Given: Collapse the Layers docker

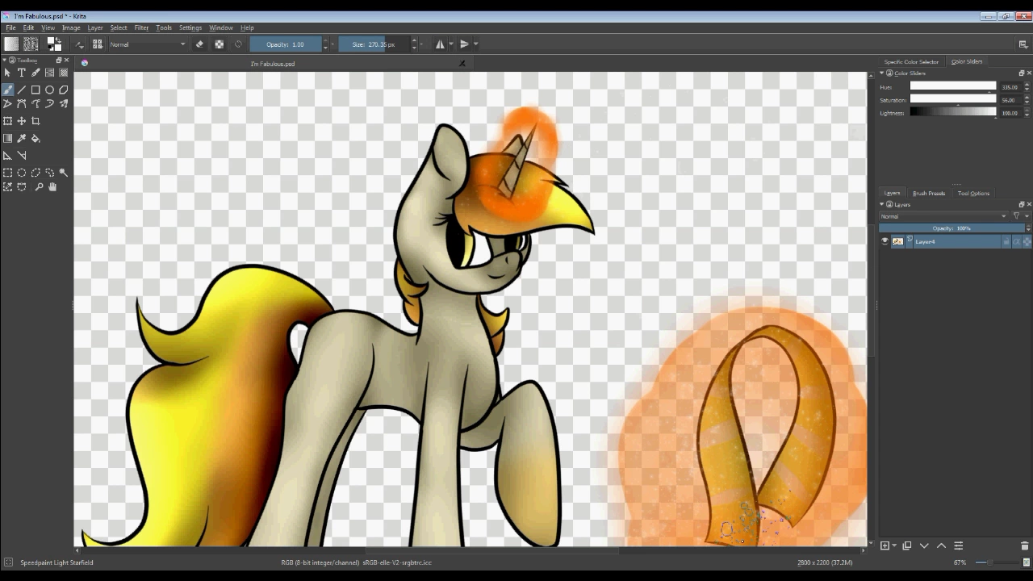Looking at the screenshot, I should [x=882, y=205].
